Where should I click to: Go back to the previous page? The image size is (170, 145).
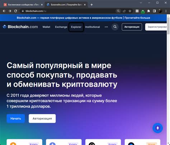[4, 11]
